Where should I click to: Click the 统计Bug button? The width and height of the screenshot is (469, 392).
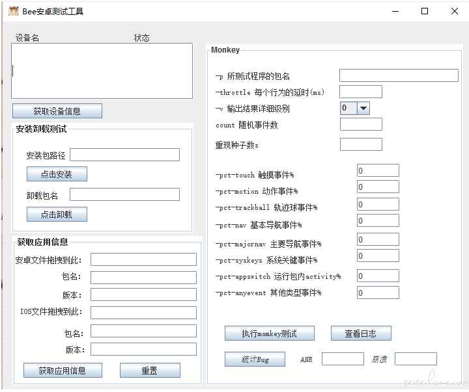tap(255, 359)
